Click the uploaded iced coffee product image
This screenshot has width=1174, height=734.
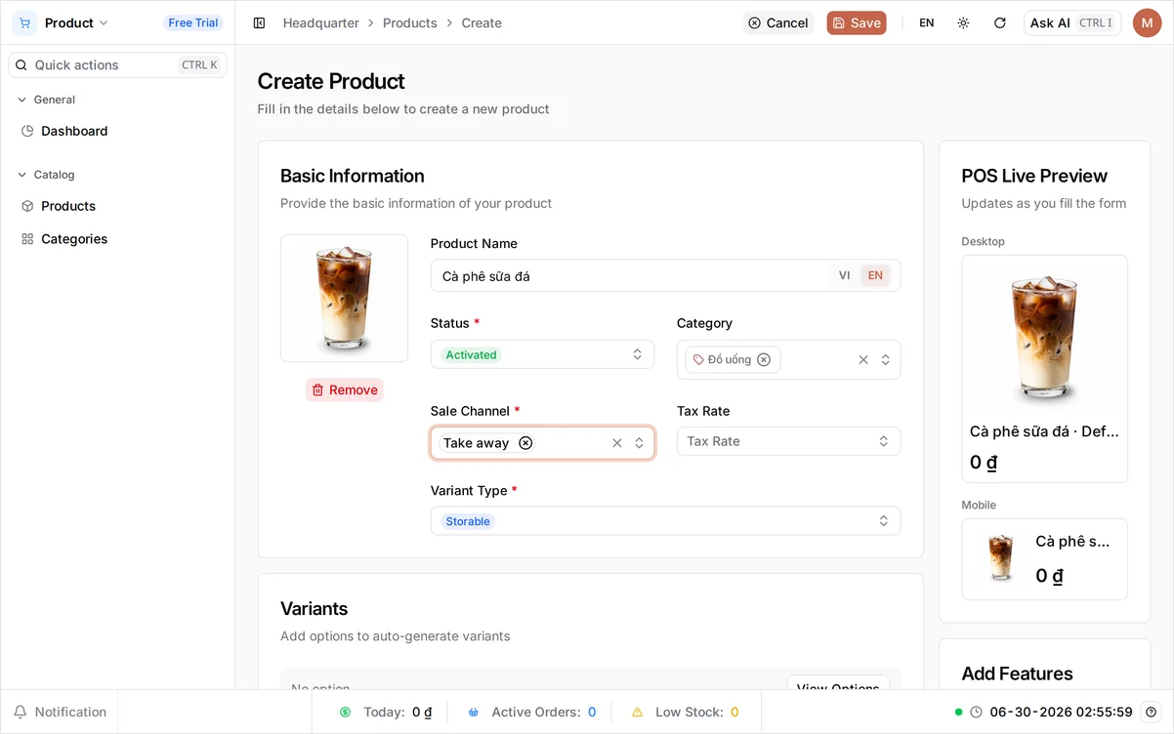click(x=344, y=299)
